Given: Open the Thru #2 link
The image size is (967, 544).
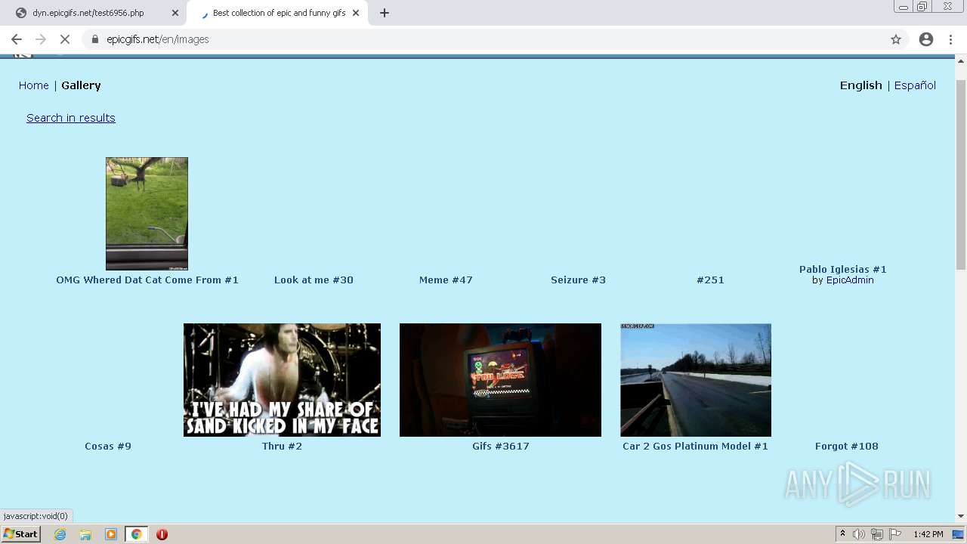Looking at the screenshot, I should click(x=282, y=446).
